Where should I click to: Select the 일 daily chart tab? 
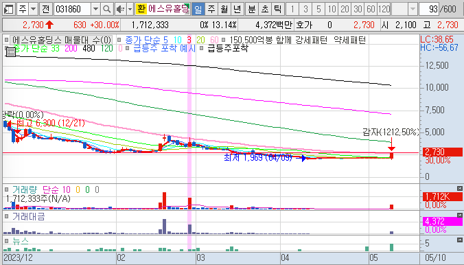(x=198, y=9)
